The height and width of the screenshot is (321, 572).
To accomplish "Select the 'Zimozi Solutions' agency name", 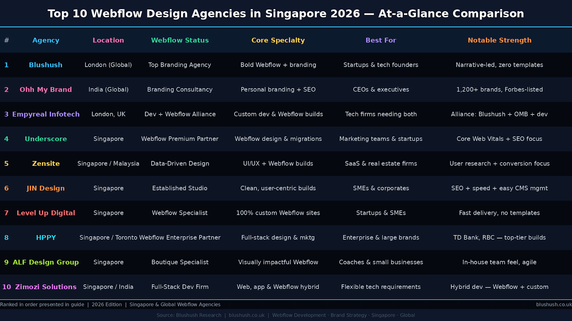I will point(46,287).
